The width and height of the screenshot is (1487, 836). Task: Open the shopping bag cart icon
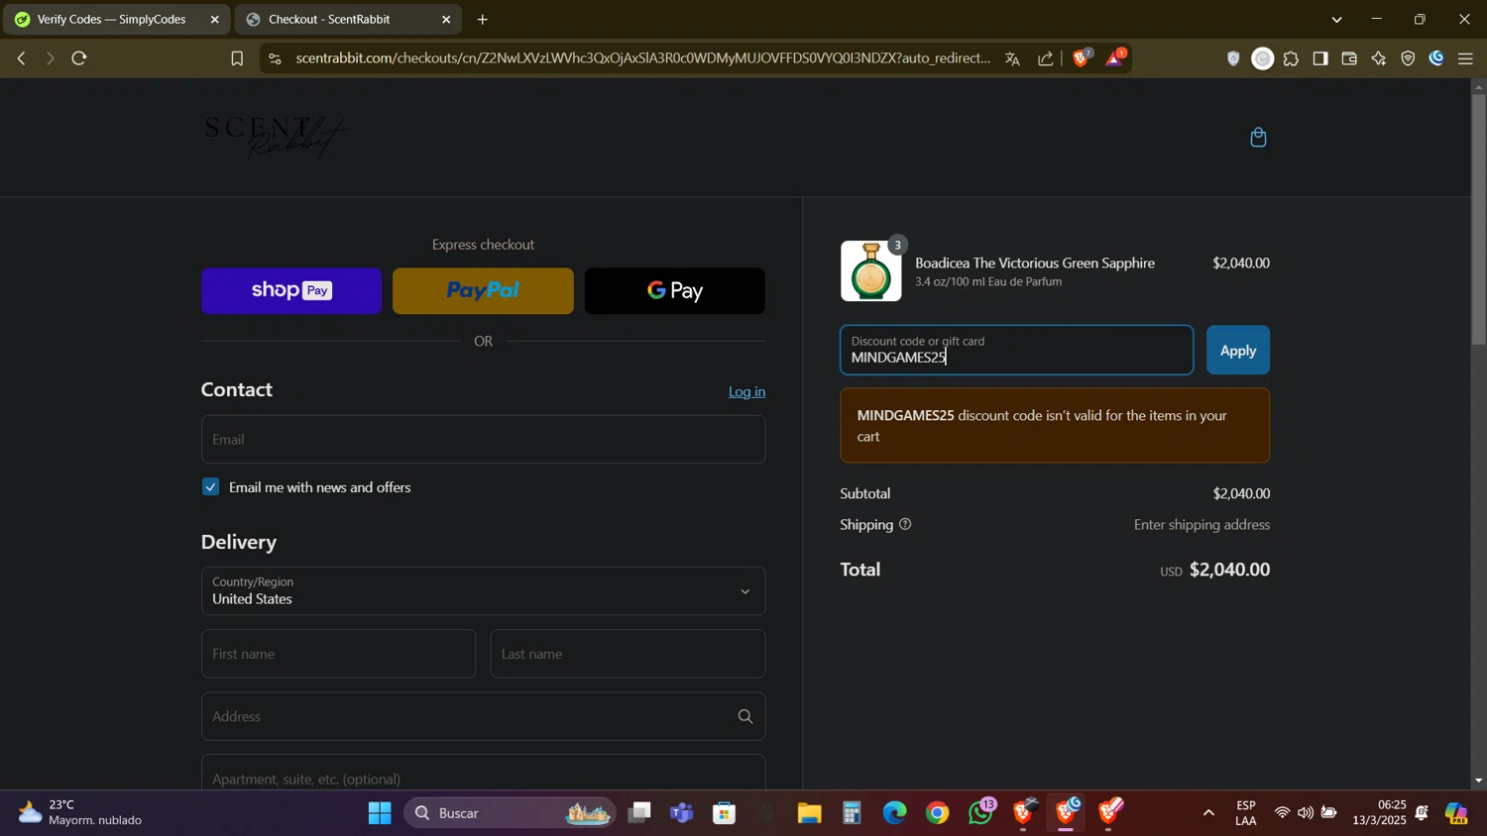[1258, 138]
